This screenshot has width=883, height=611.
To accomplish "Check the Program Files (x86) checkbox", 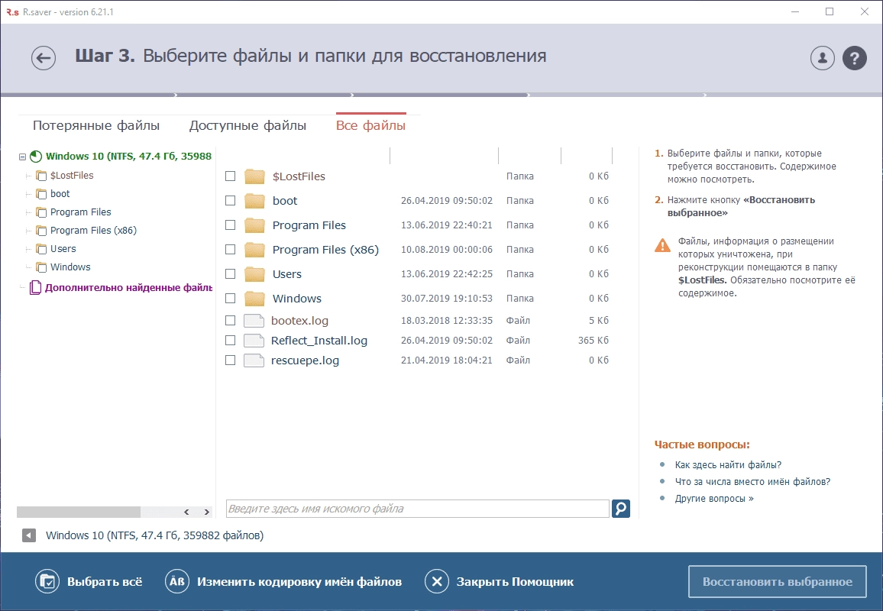I will tap(231, 250).
